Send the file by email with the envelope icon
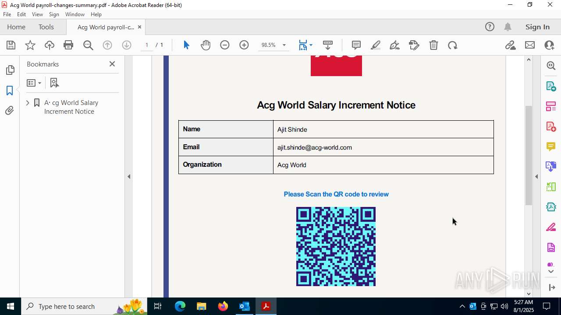 530,45
